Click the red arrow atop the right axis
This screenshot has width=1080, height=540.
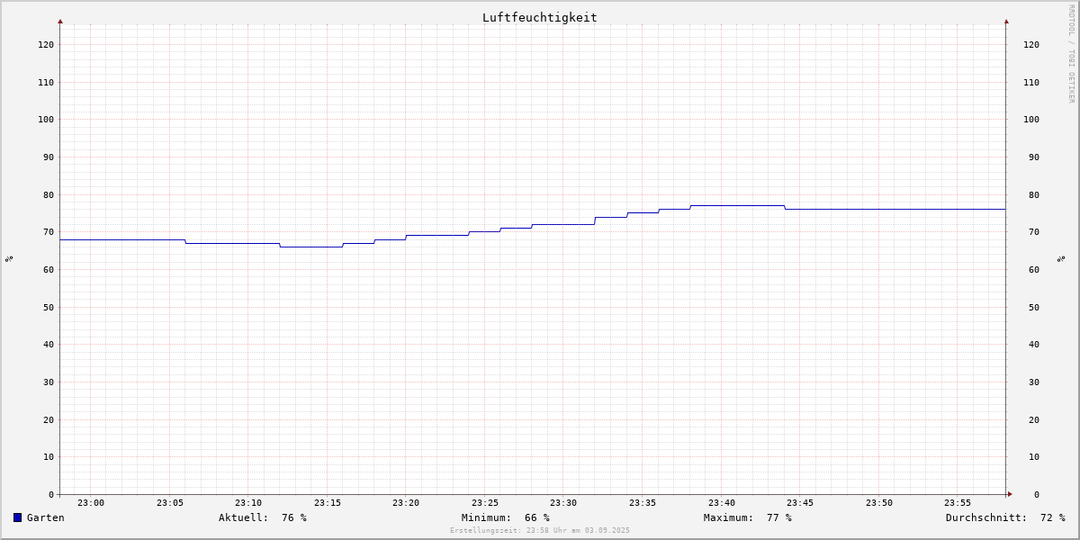tap(1006, 21)
